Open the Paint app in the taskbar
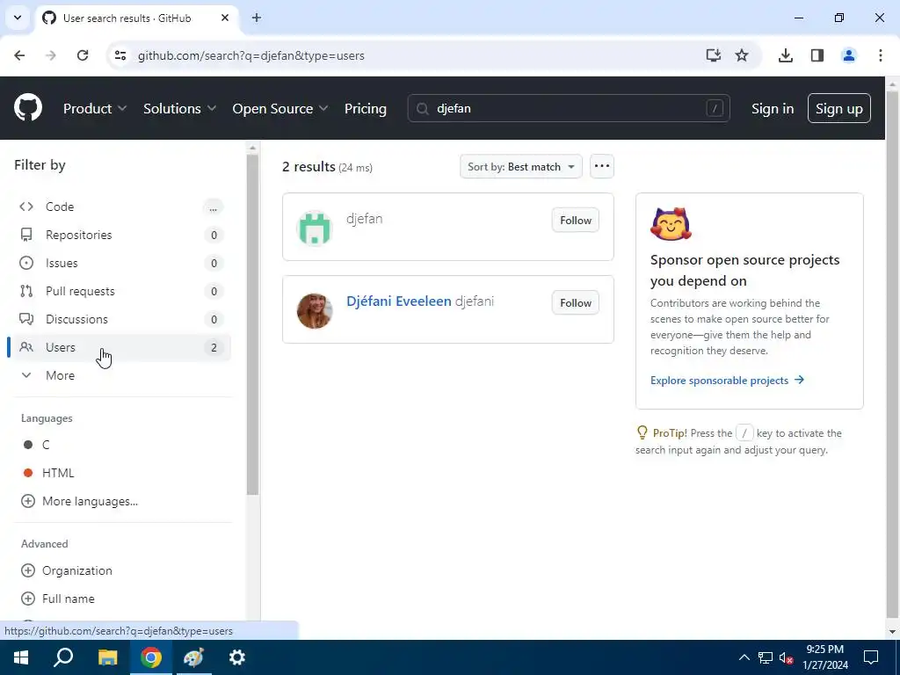900x675 pixels. (x=193, y=657)
